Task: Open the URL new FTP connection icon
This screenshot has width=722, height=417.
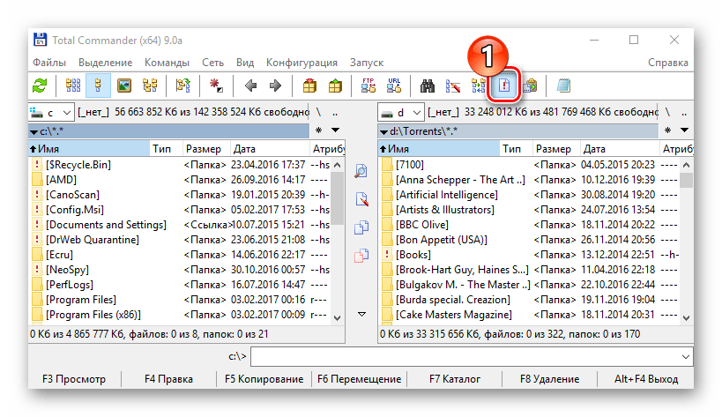Action: pyautogui.click(x=394, y=86)
